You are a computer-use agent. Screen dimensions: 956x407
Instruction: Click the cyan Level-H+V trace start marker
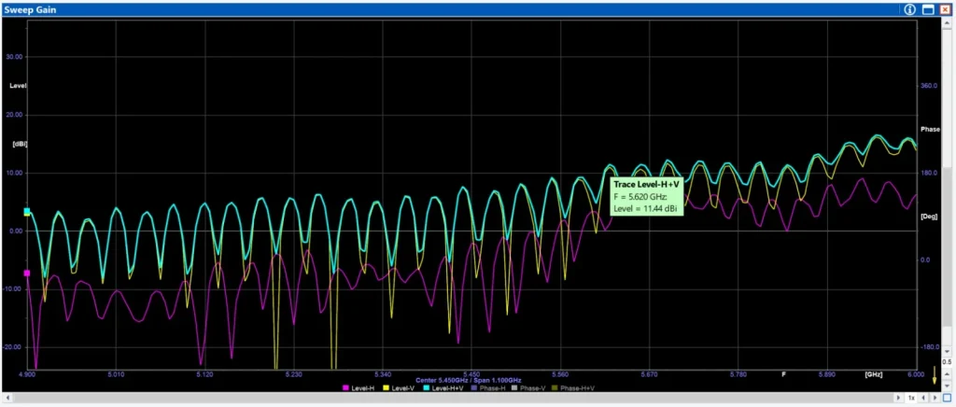pos(27,212)
